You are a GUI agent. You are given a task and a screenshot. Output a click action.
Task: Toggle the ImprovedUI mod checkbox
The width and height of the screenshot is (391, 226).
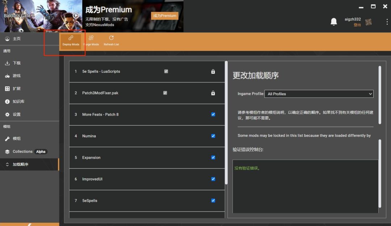click(213, 179)
